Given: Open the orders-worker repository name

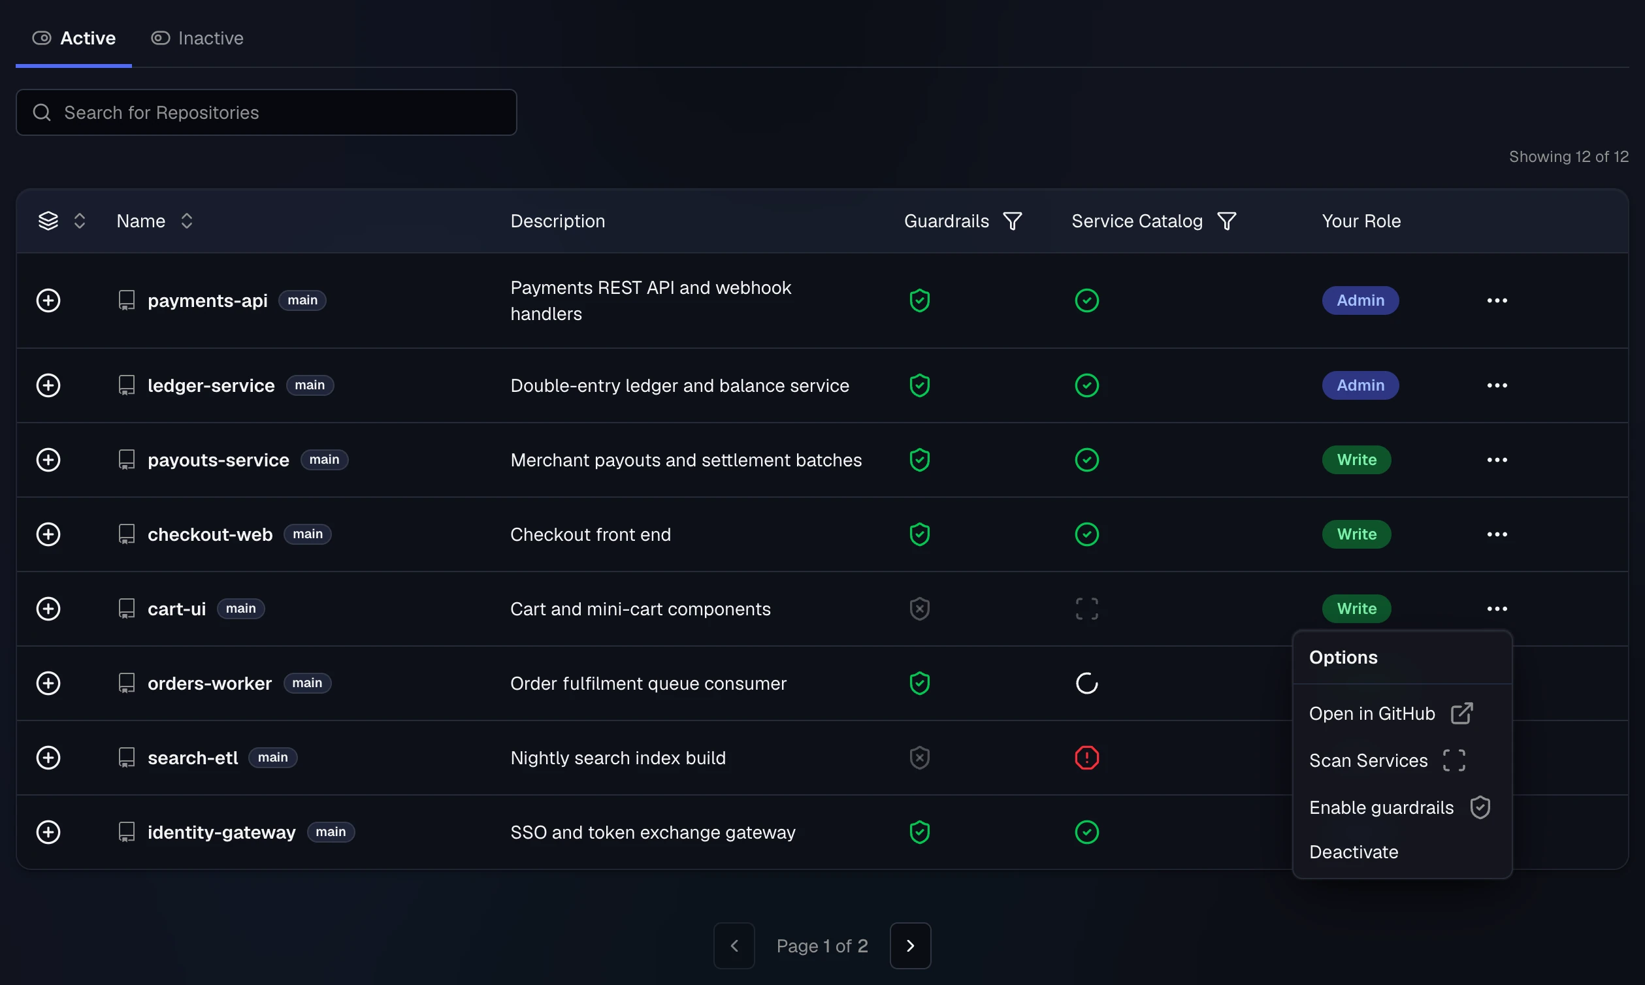Looking at the screenshot, I should tap(209, 683).
